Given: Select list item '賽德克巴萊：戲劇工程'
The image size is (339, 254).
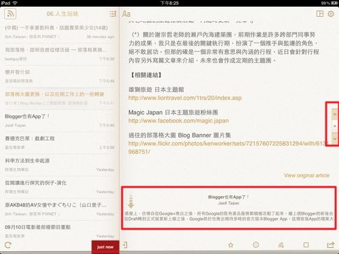Looking at the screenshot, I should pos(60,143).
